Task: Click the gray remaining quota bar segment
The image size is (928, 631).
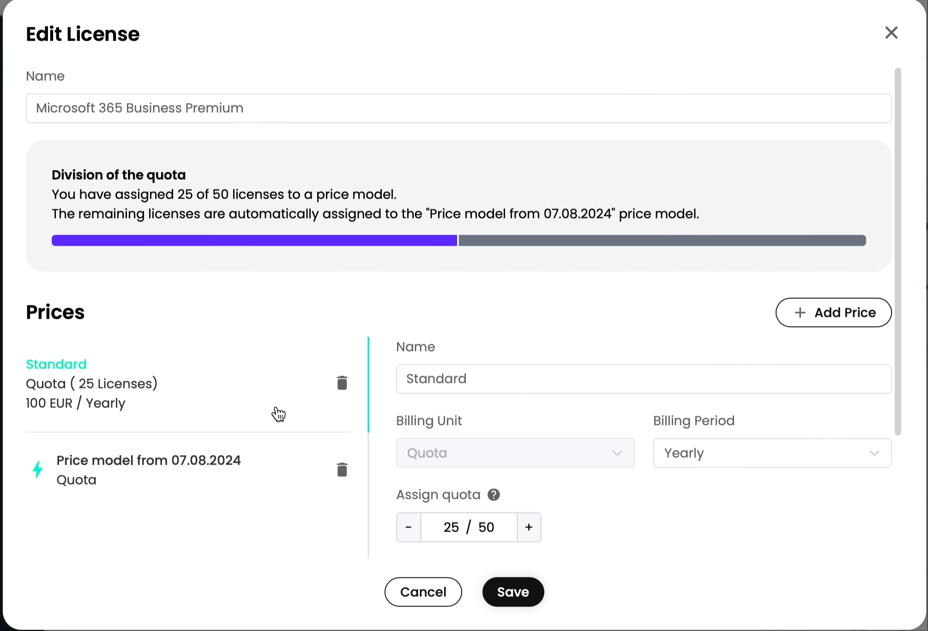Action: coord(662,241)
